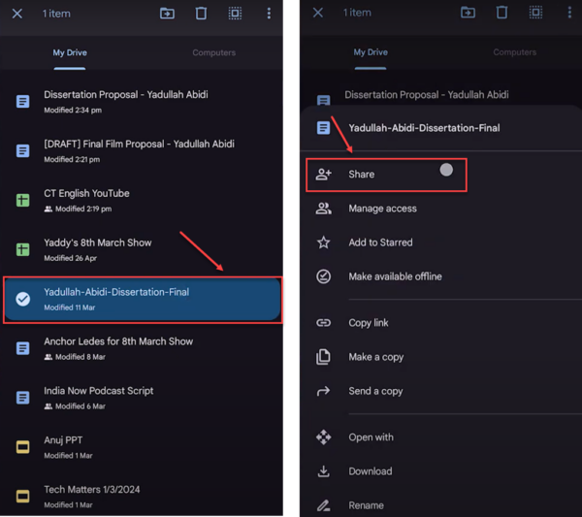
Task: Tap select-all icon in left screen toolbar
Action: click(235, 14)
